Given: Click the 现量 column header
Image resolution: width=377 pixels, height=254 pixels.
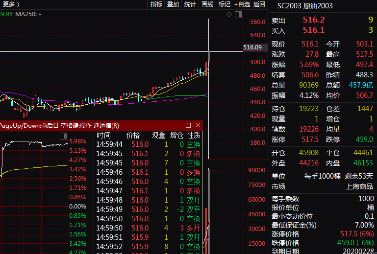Looking at the screenshot, I should point(158,136).
